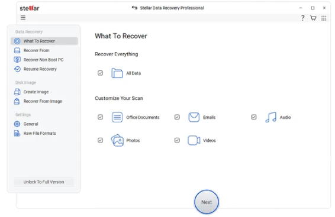Screen dimensions: 335x217
Task: Click the Photos icon
Action: pos(117,140)
